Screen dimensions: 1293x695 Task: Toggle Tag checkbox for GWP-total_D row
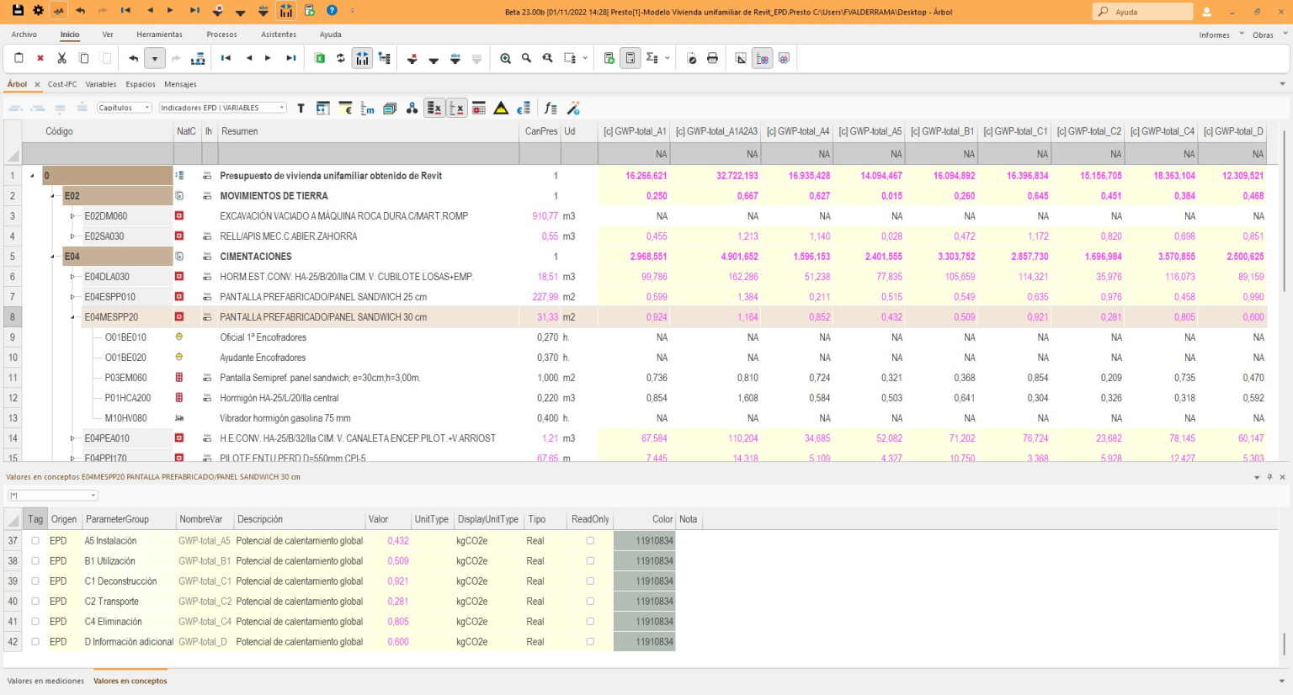tap(35, 642)
